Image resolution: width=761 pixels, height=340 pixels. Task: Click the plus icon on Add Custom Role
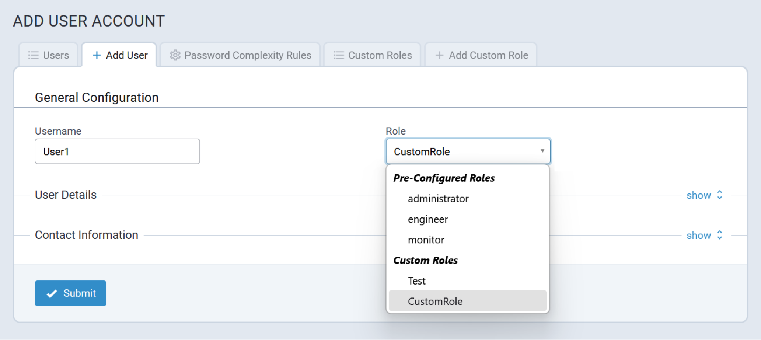[x=439, y=55]
